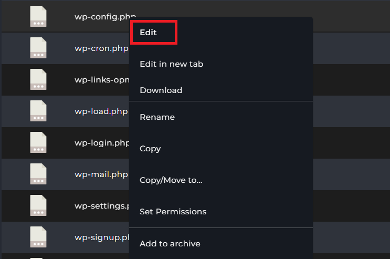Choose Add to archive option
This screenshot has width=390, height=259.
click(x=170, y=243)
